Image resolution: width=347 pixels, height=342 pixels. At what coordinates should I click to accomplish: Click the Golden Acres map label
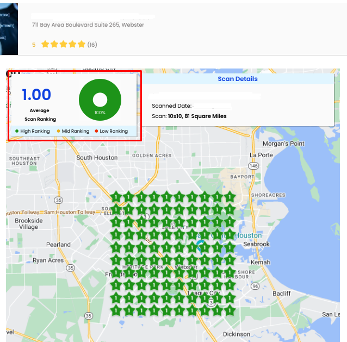click(152, 156)
